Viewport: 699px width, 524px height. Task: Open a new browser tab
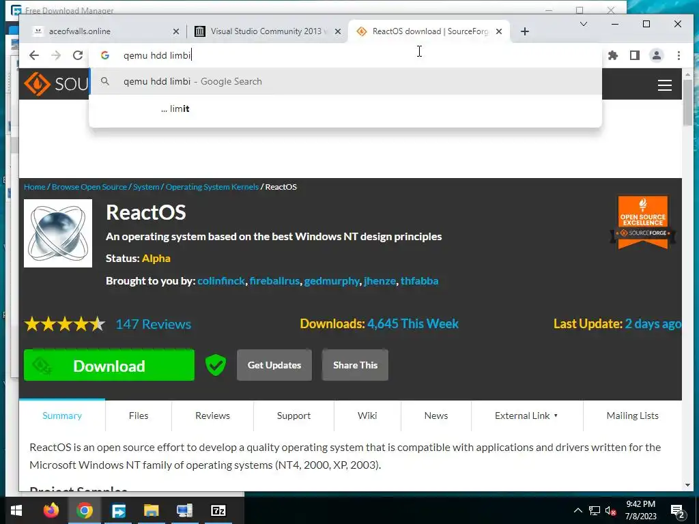coord(525,31)
